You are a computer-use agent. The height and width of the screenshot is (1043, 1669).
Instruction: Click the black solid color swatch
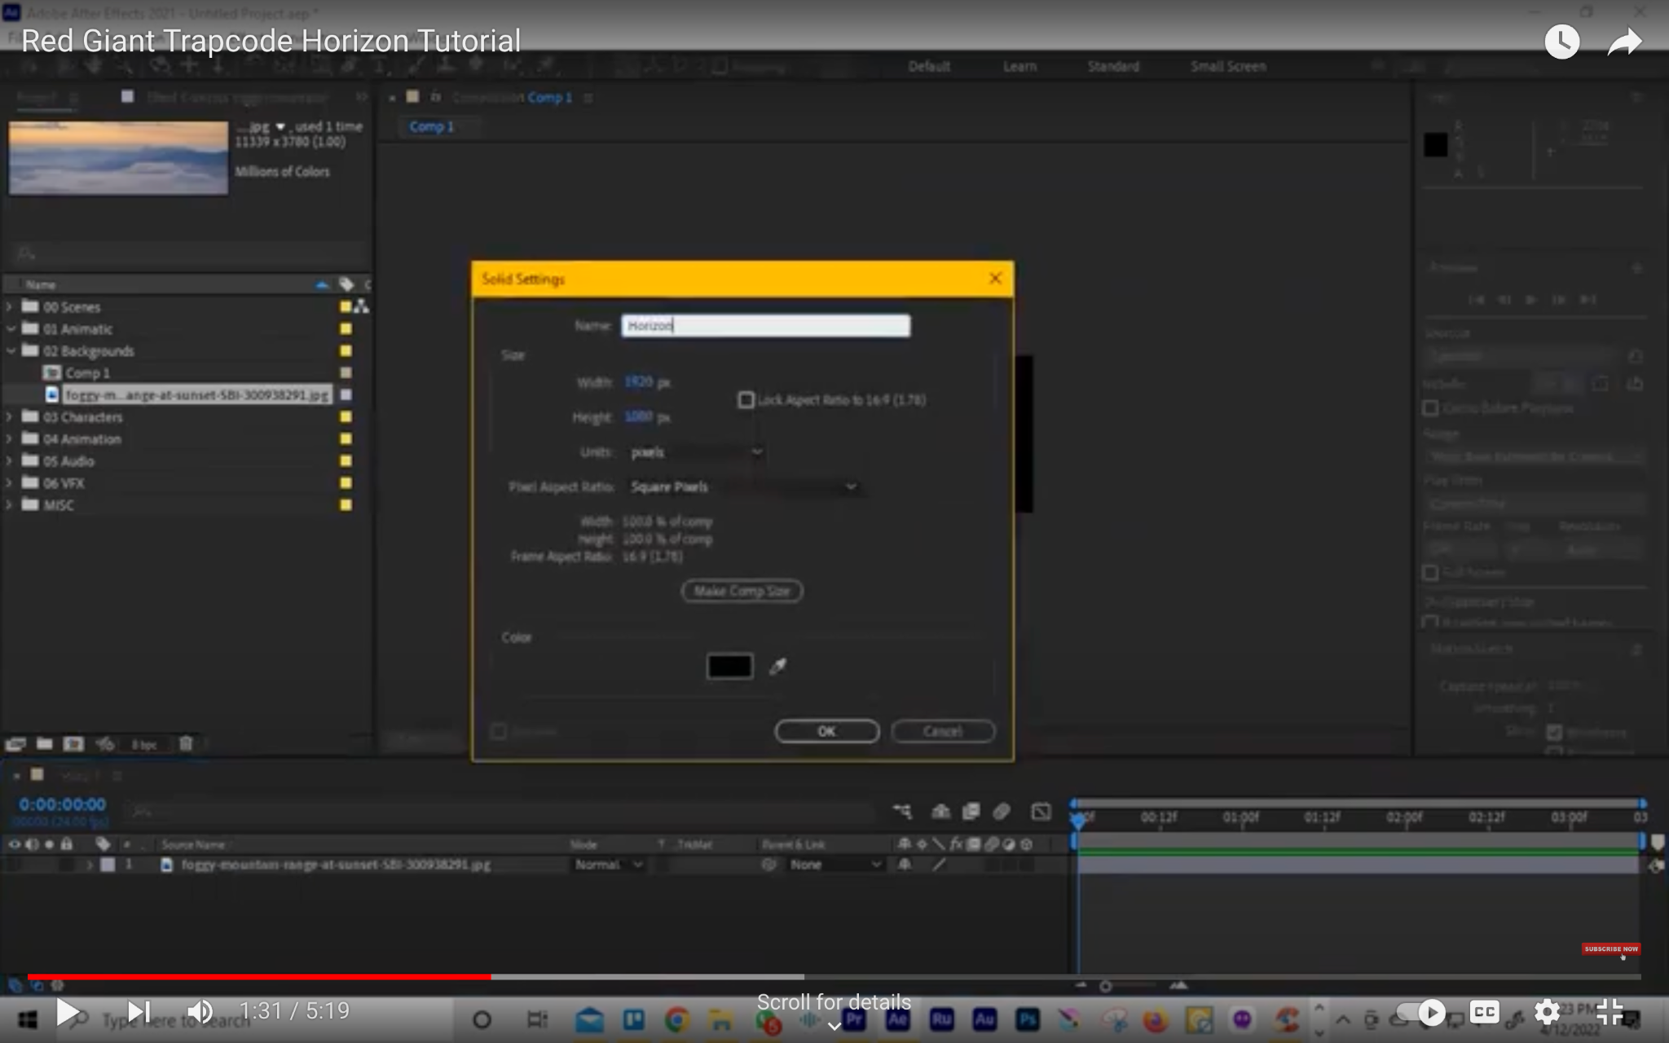click(x=729, y=667)
